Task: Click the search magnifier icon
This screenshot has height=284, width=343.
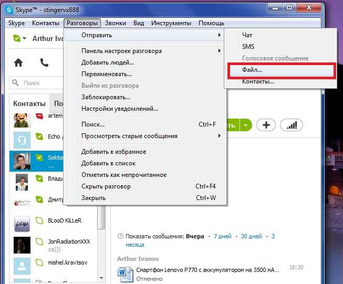Action: [15, 82]
